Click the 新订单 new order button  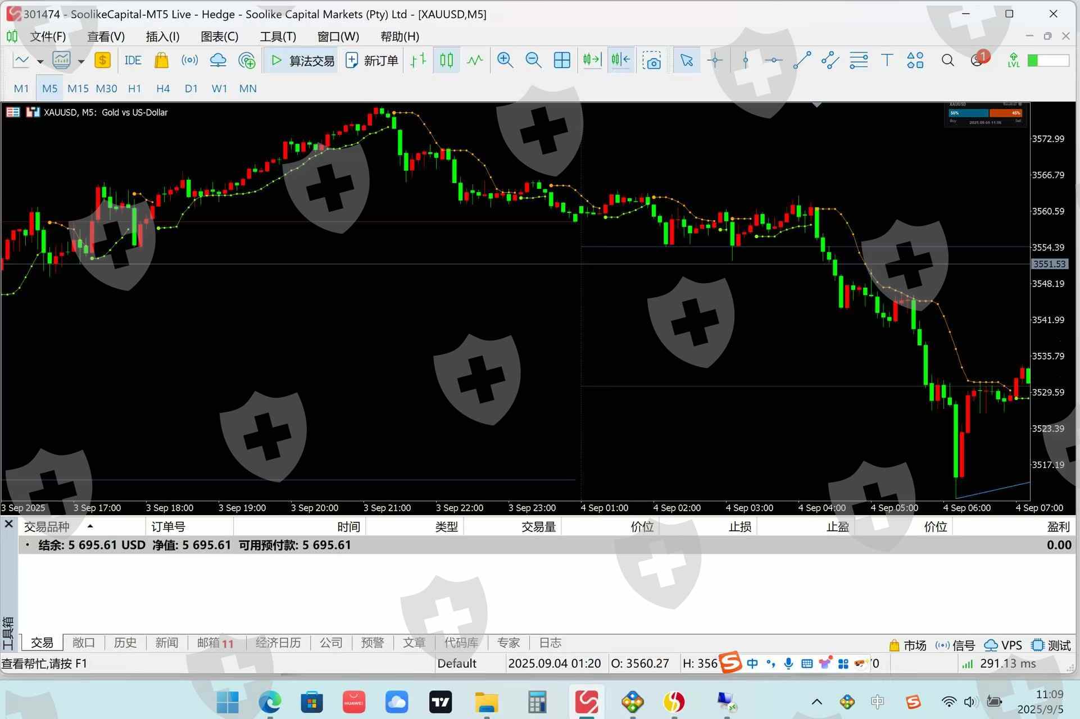[372, 60]
